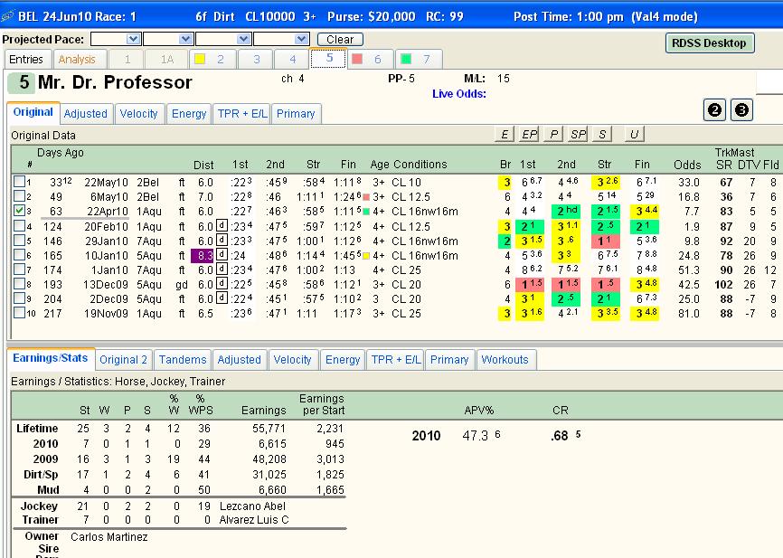Check the box for race line 7 (1Jan10)
The width and height of the screenshot is (783, 558).
[19, 270]
